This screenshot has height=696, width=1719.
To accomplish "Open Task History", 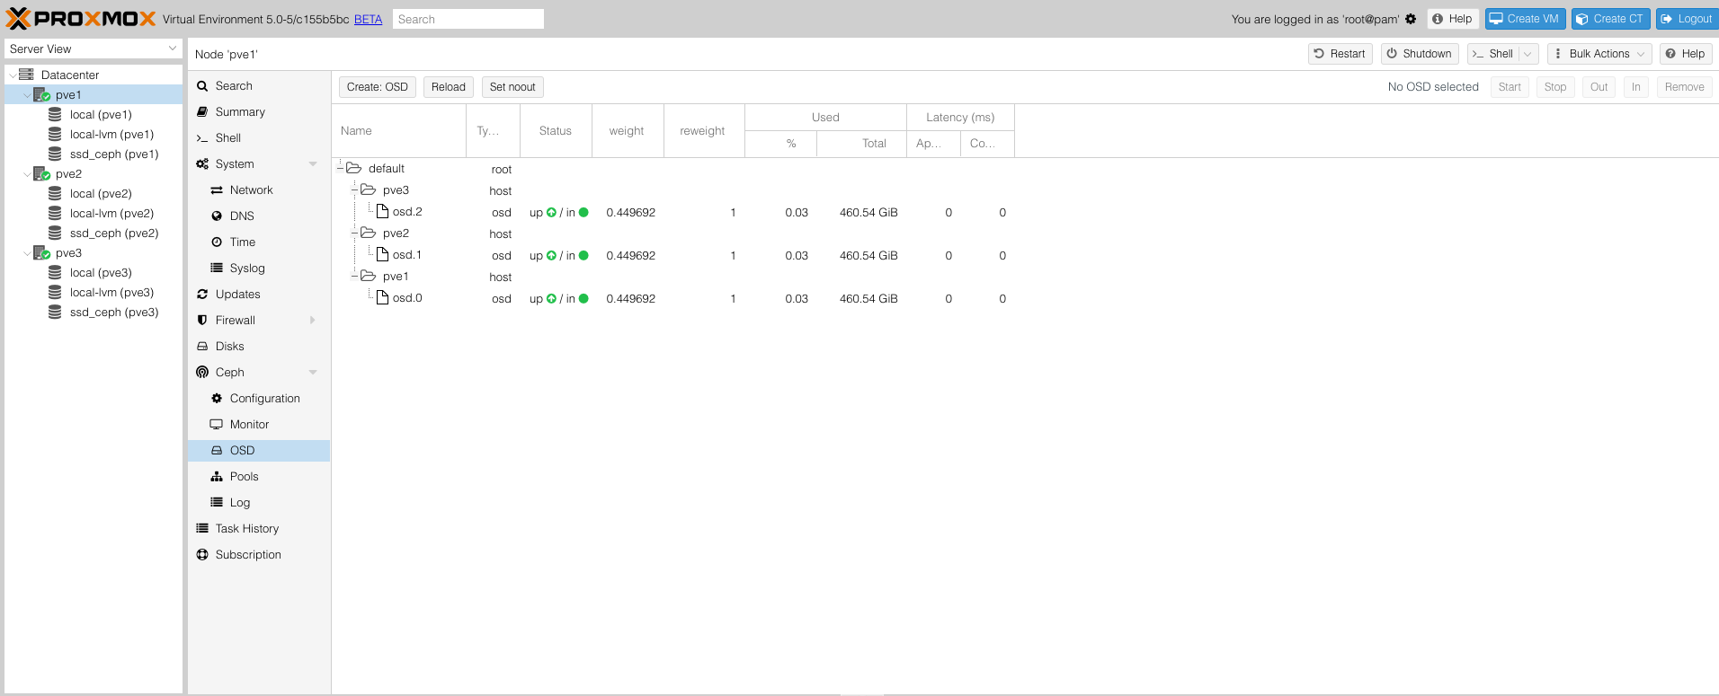I will pyautogui.click(x=259, y=529).
